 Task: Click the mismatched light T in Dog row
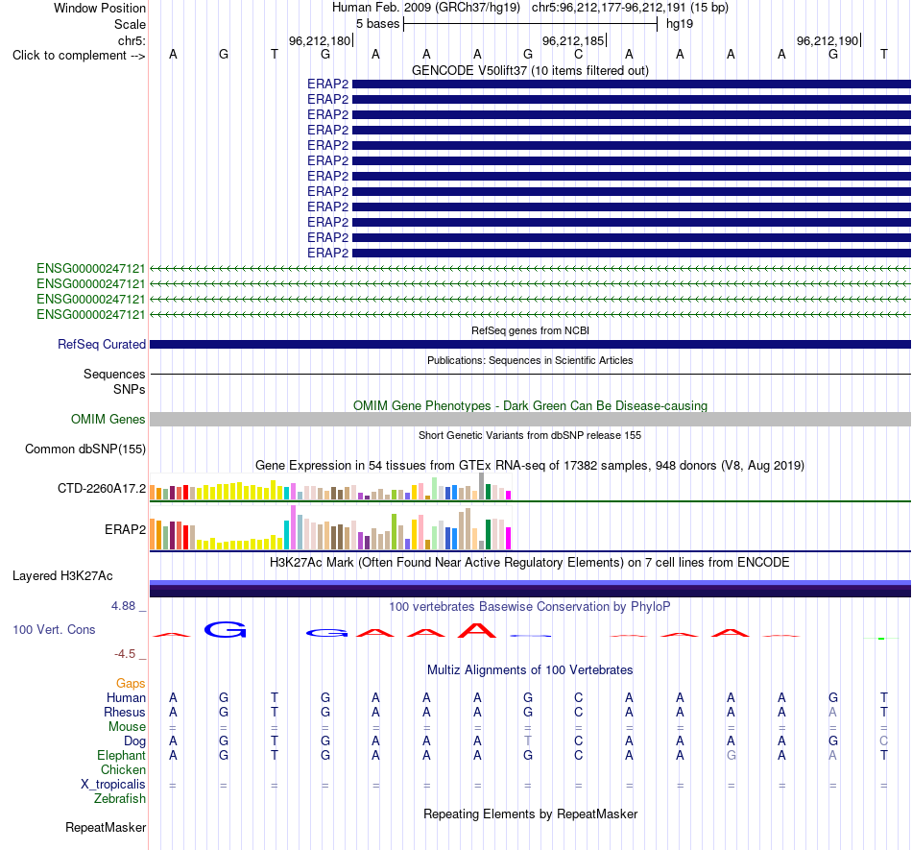pos(528,741)
